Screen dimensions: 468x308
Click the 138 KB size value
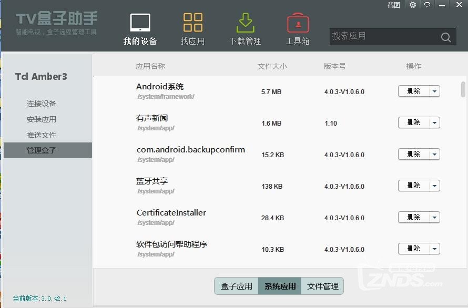[x=272, y=187]
